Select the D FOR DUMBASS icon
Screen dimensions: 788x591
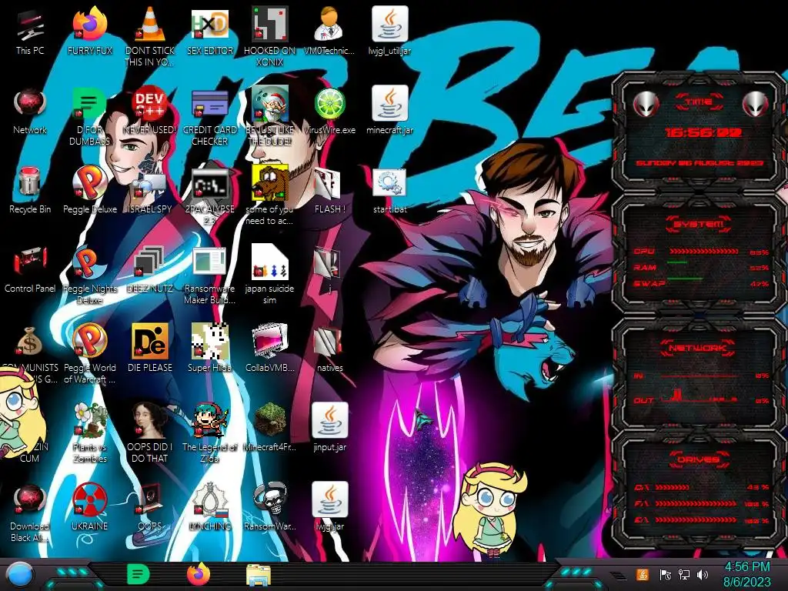[89, 117]
